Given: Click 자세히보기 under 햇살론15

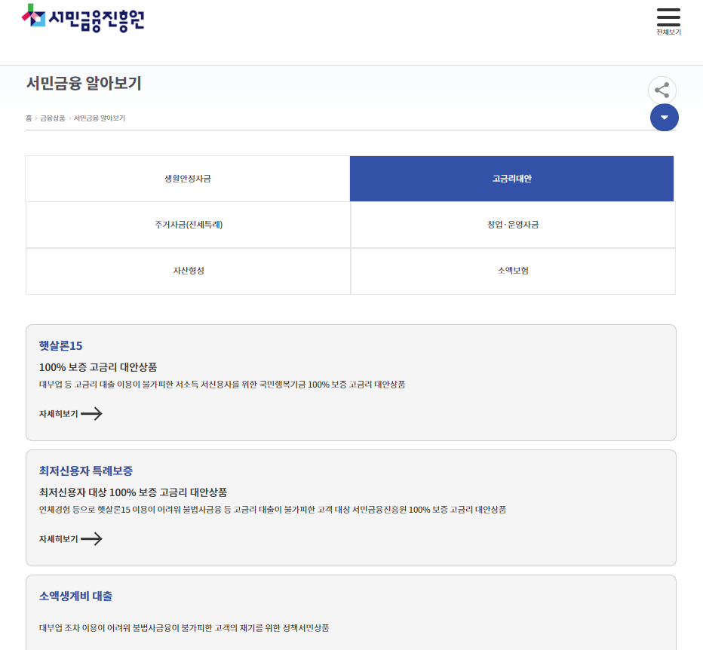Looking at the screenshot, I should pos(57,413).
